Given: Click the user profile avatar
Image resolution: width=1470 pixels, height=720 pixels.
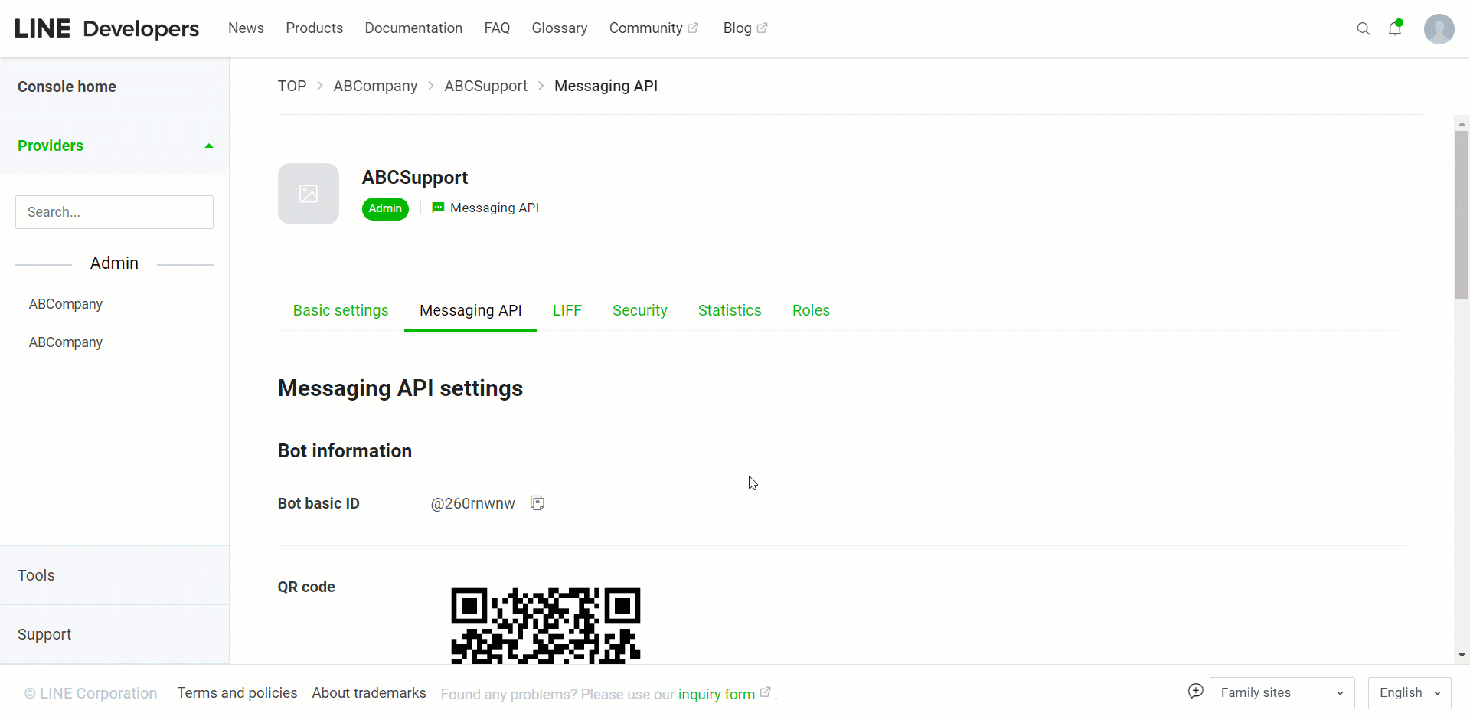Looking at the screenshot, I should 1439,29.
